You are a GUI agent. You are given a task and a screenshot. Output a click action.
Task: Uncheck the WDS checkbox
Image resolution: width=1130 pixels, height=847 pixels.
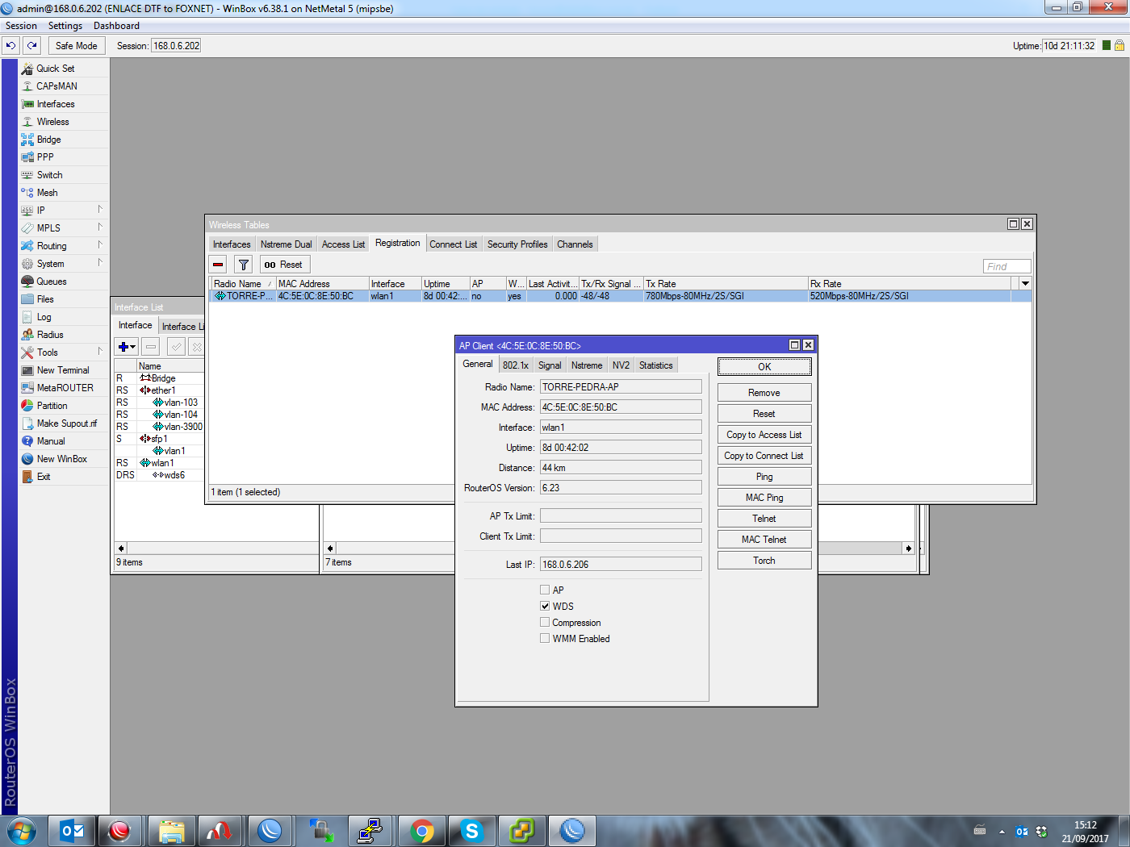(545, 607)
